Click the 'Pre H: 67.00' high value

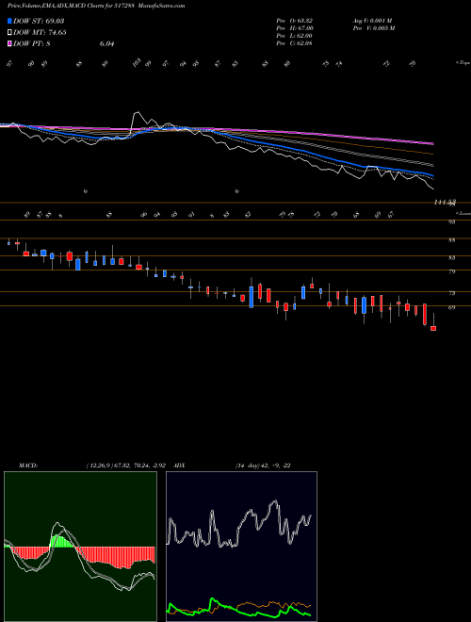296,28
